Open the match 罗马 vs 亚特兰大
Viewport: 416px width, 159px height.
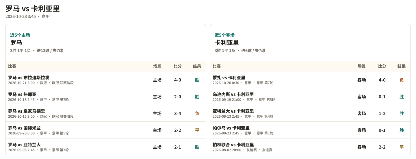tap(24, 145)
